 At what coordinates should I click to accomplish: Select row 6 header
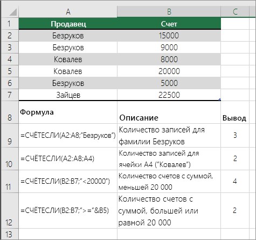pyautogui.click(x=9, y=83)
